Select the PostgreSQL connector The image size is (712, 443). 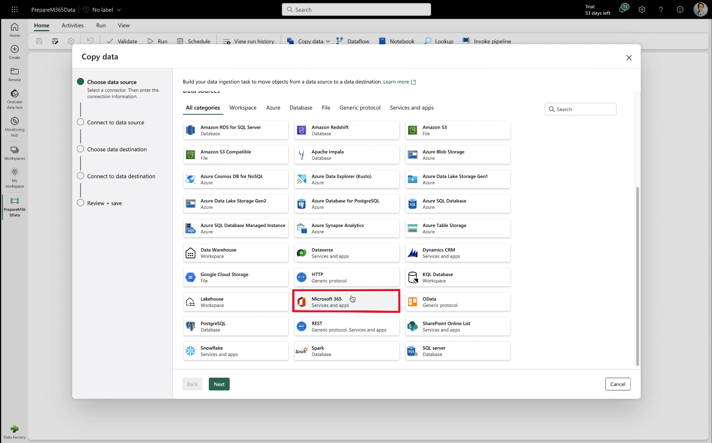[x=236, y=327]
